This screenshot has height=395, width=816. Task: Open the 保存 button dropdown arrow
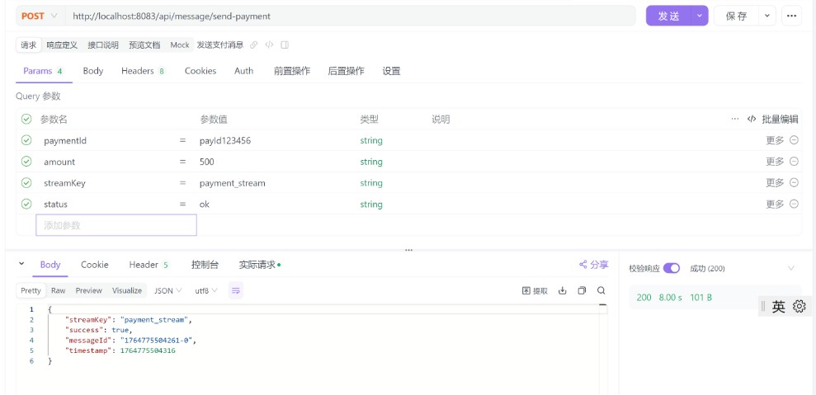767,16
